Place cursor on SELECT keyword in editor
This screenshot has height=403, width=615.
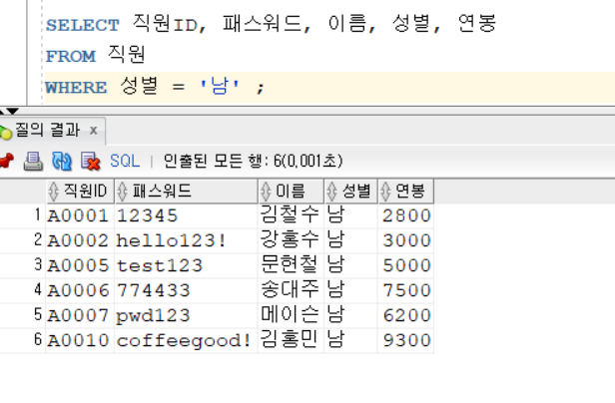[x=82, y=25]
